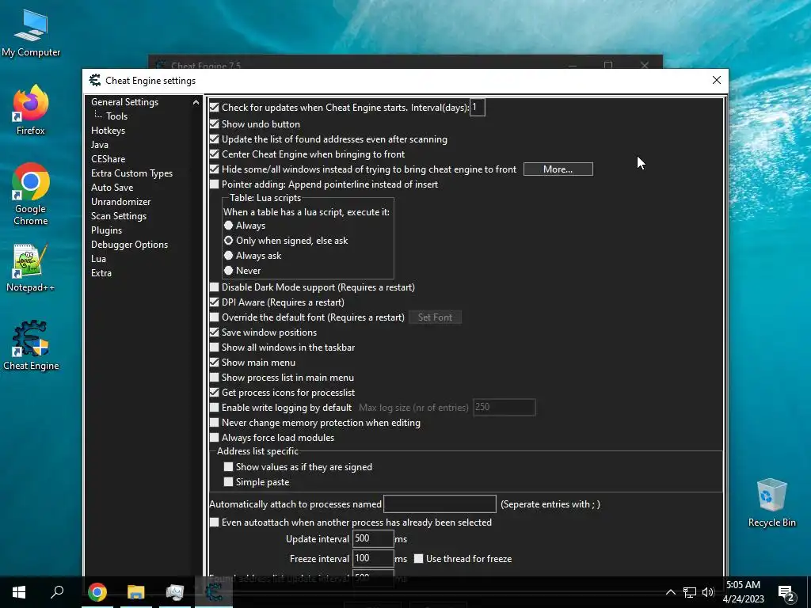Enable Always force load modules
This screenshot has height=608, width=811.
click(x=214, y=437)
